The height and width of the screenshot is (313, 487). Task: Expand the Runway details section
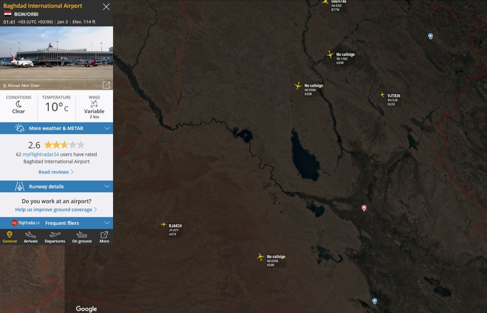[56, 187]
